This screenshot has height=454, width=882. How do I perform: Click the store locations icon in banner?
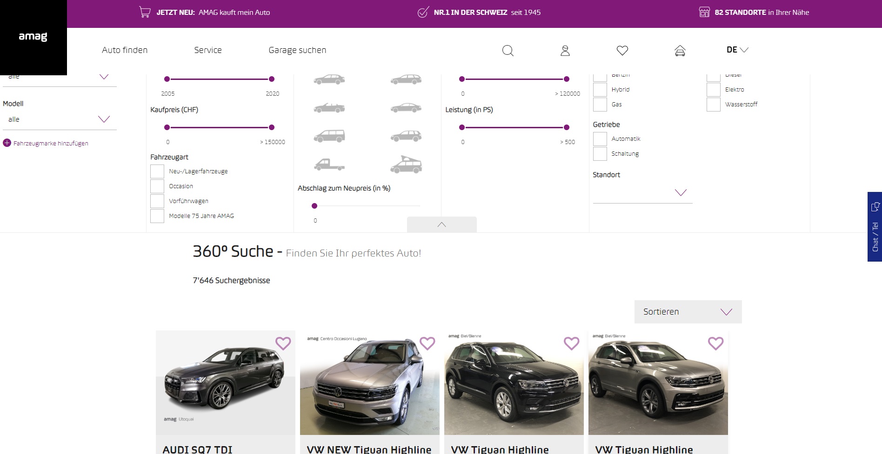(704, 12)
